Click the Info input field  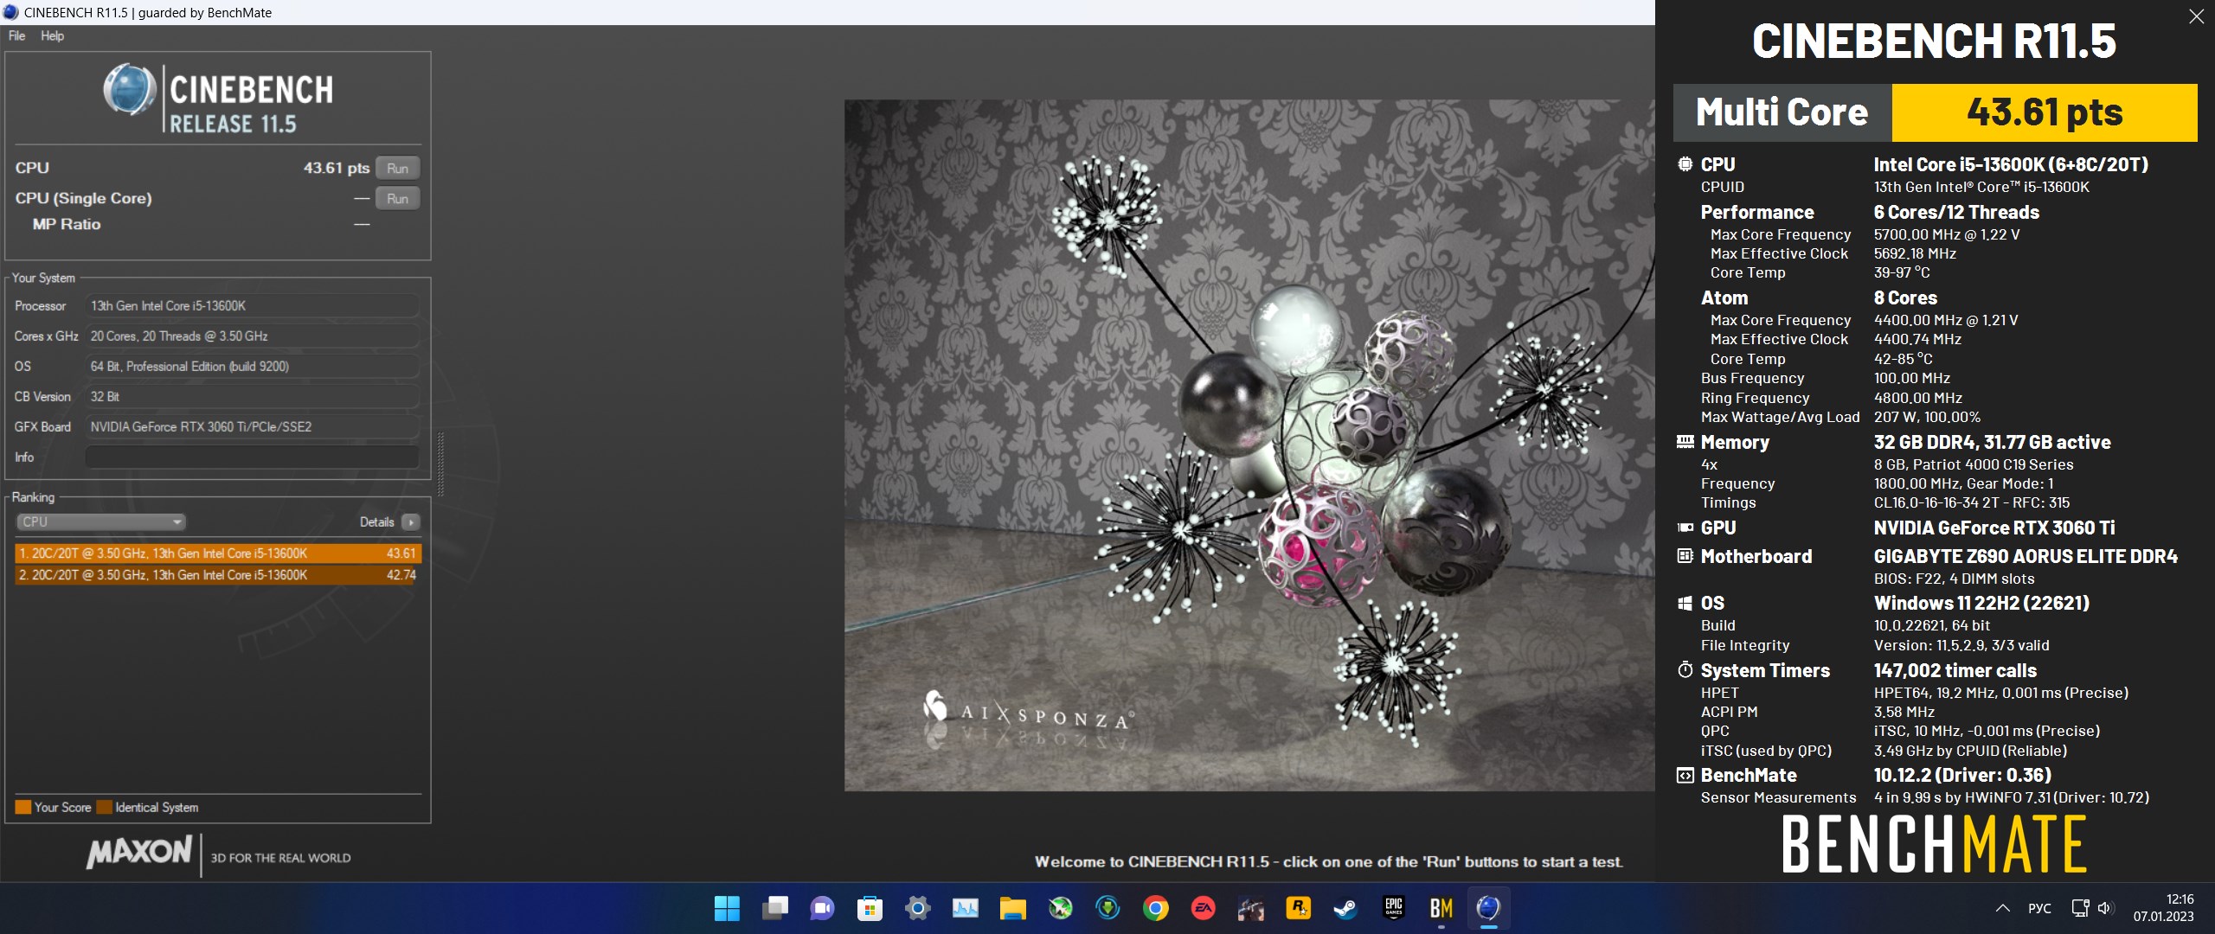pos(253,457)
